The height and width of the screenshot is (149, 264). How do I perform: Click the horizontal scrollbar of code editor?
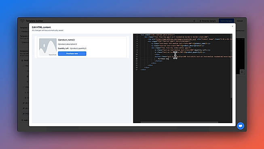tap(180, 122)
